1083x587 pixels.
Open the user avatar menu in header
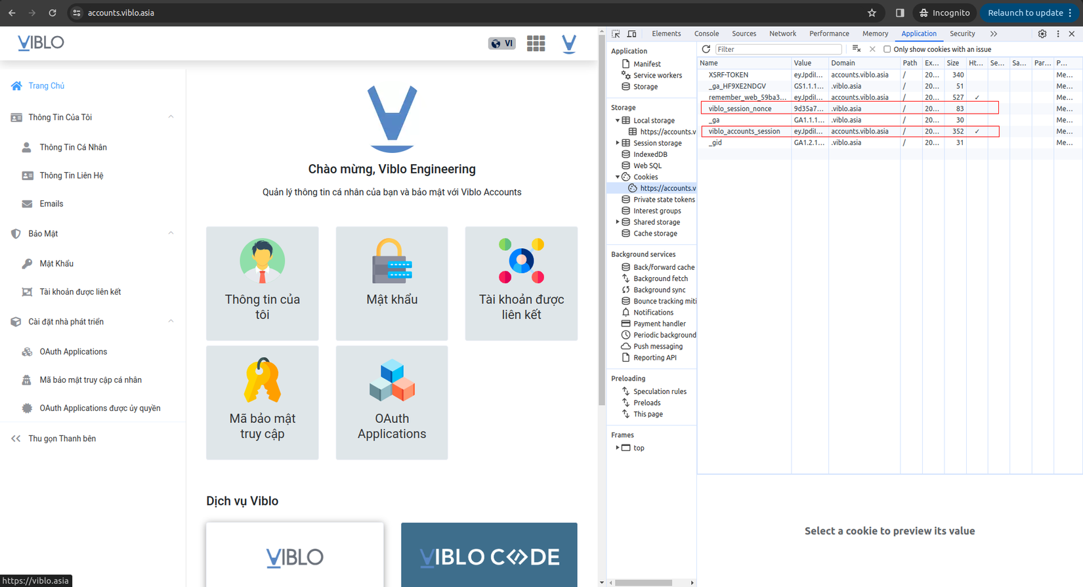click(569, 43)
